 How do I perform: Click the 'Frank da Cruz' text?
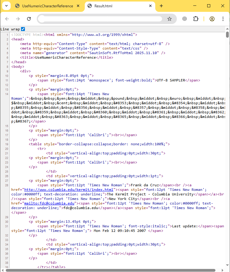(145, 185)
